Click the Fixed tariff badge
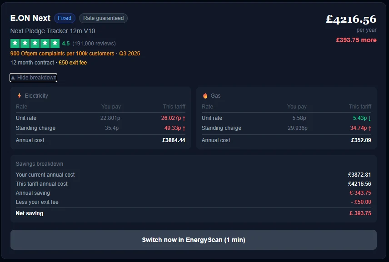389x262 pixels. [x=65, y=18]
